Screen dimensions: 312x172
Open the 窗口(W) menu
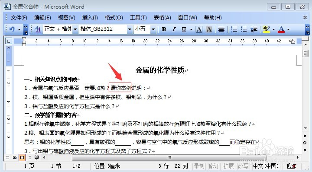tap(187, 18)
